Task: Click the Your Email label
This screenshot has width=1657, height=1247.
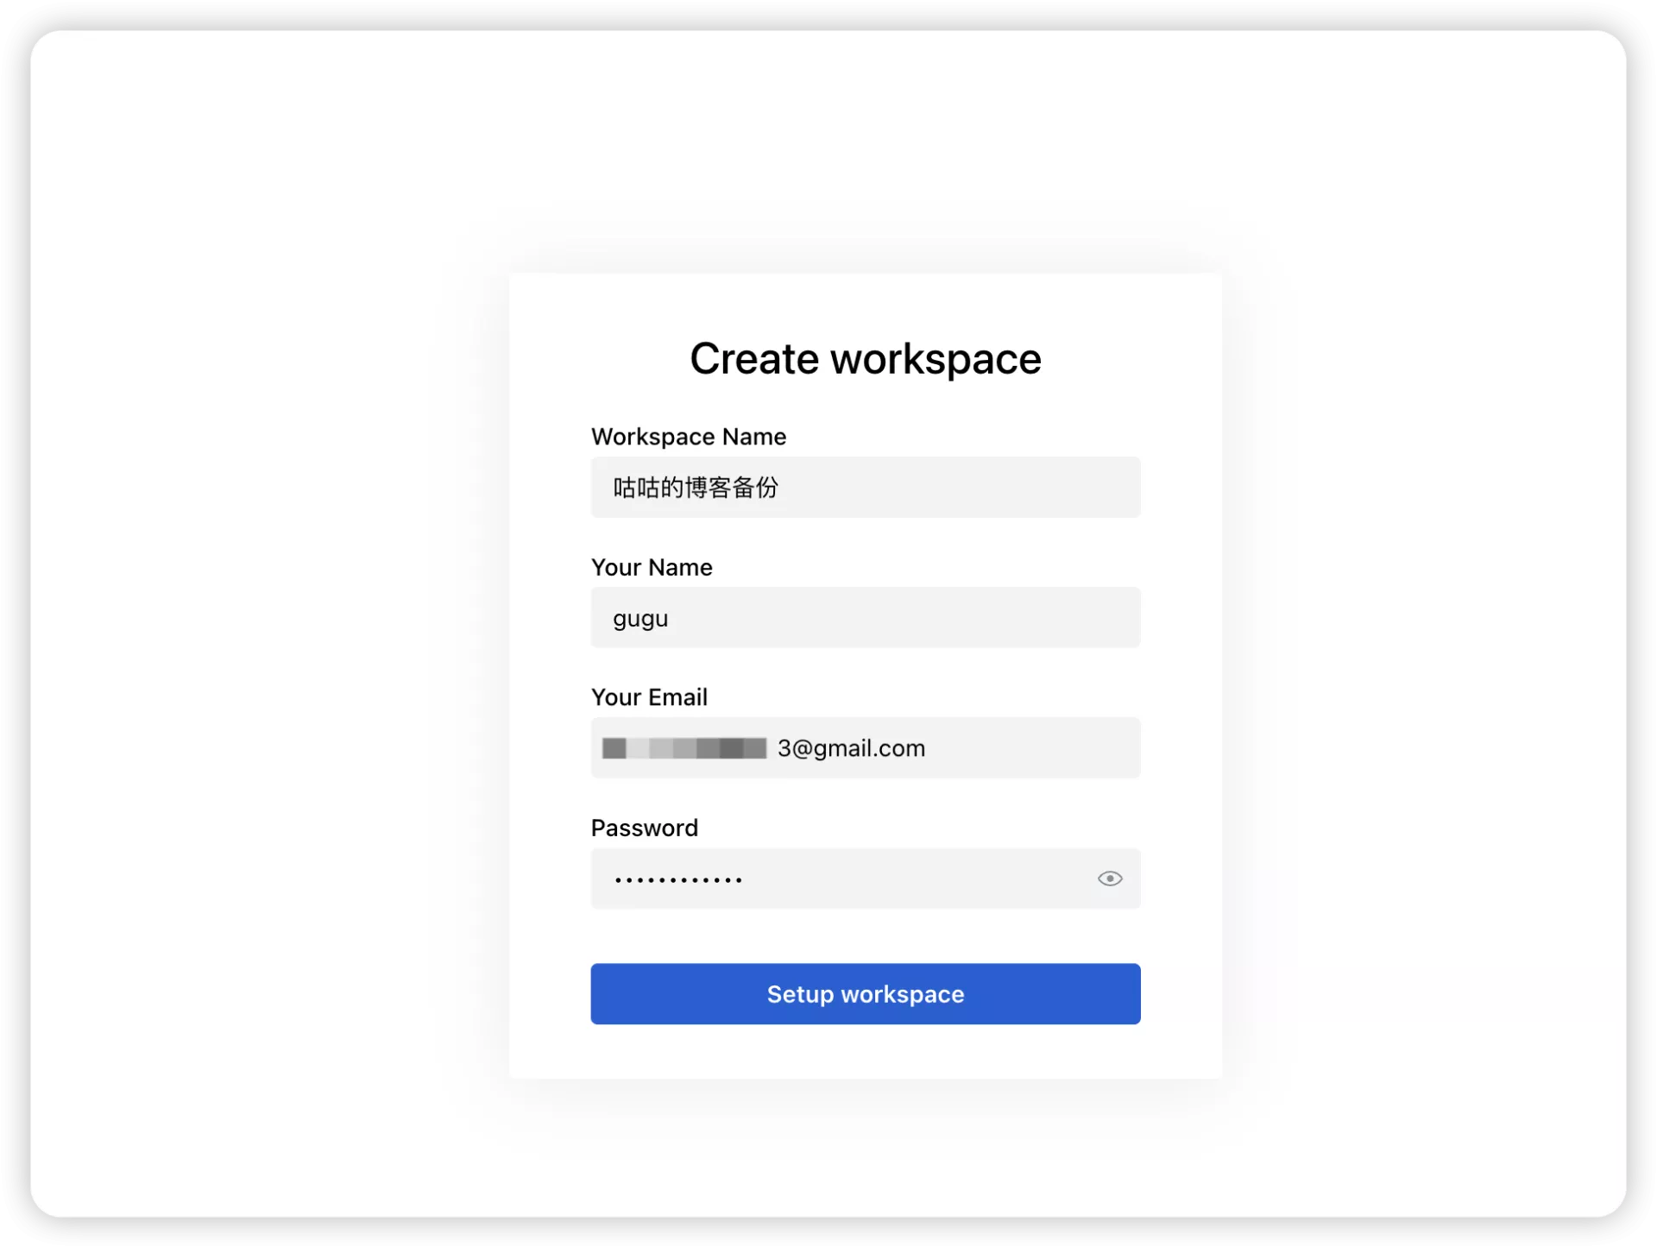Action: tap(649, 697)
